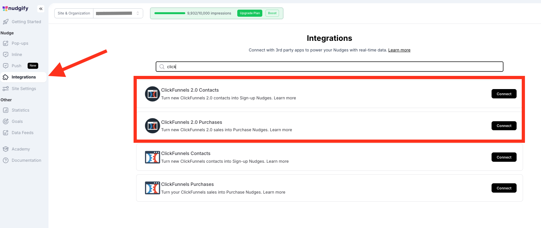Click the Push sidebar icon
The height and width of the screenshot is (228, 541).
(5, 66)
